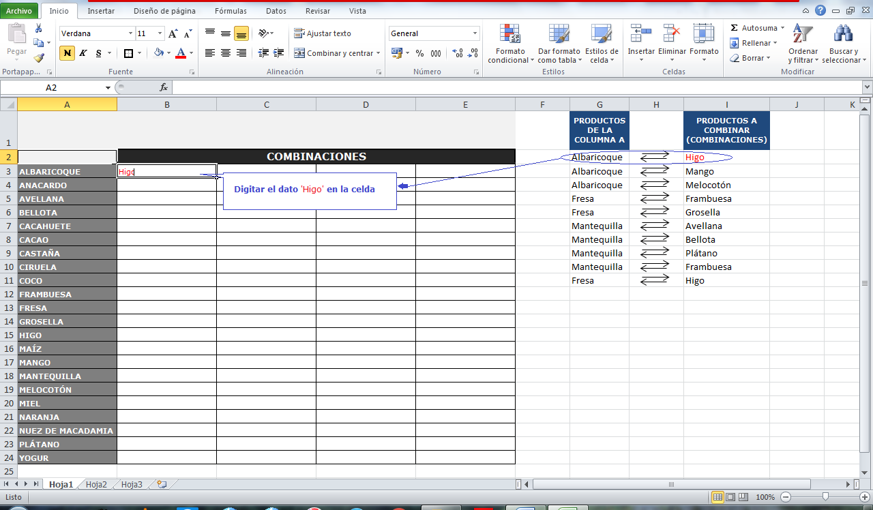Viewport: 873px width, 510px height.
Task: Open Formato condicional menu
Action: tap(510, 44)
